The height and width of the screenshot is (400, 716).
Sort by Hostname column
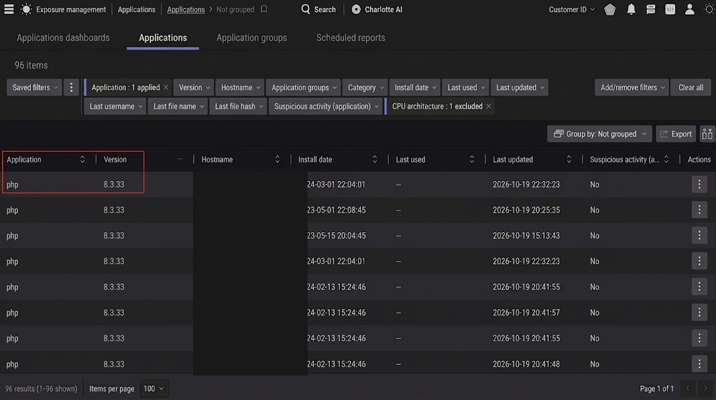pos(277,159)
